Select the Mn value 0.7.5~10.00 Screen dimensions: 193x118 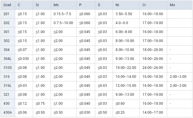tap(63, 23)
